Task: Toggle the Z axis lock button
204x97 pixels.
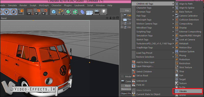Action: click(x=14, y=12)
